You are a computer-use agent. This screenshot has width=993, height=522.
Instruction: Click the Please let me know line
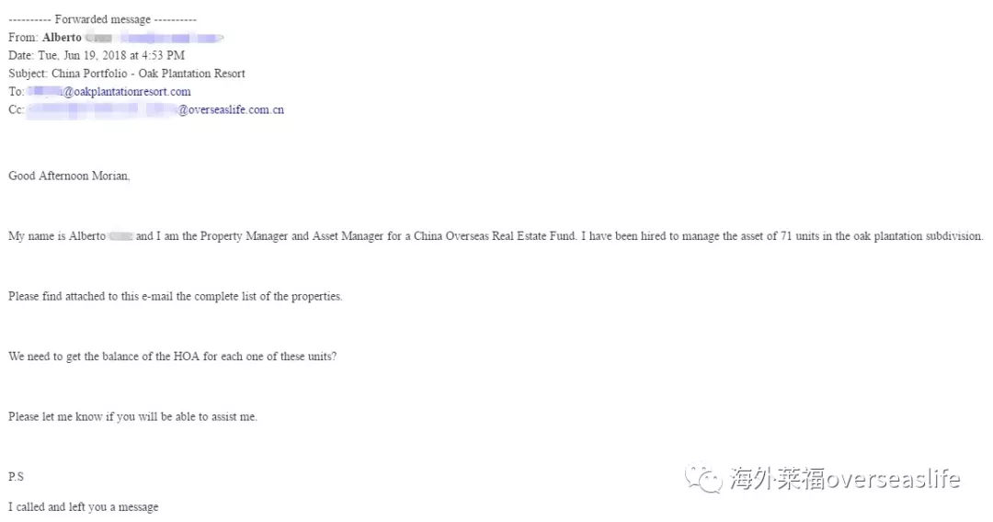(133, 416)
